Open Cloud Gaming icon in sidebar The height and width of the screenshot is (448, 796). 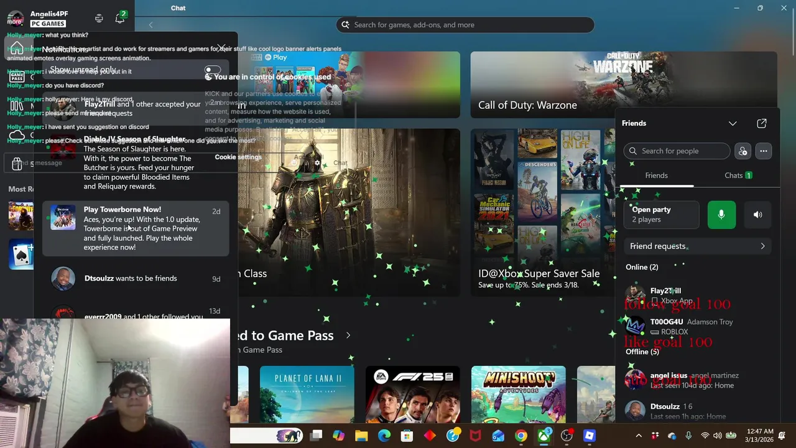point(17,134)
